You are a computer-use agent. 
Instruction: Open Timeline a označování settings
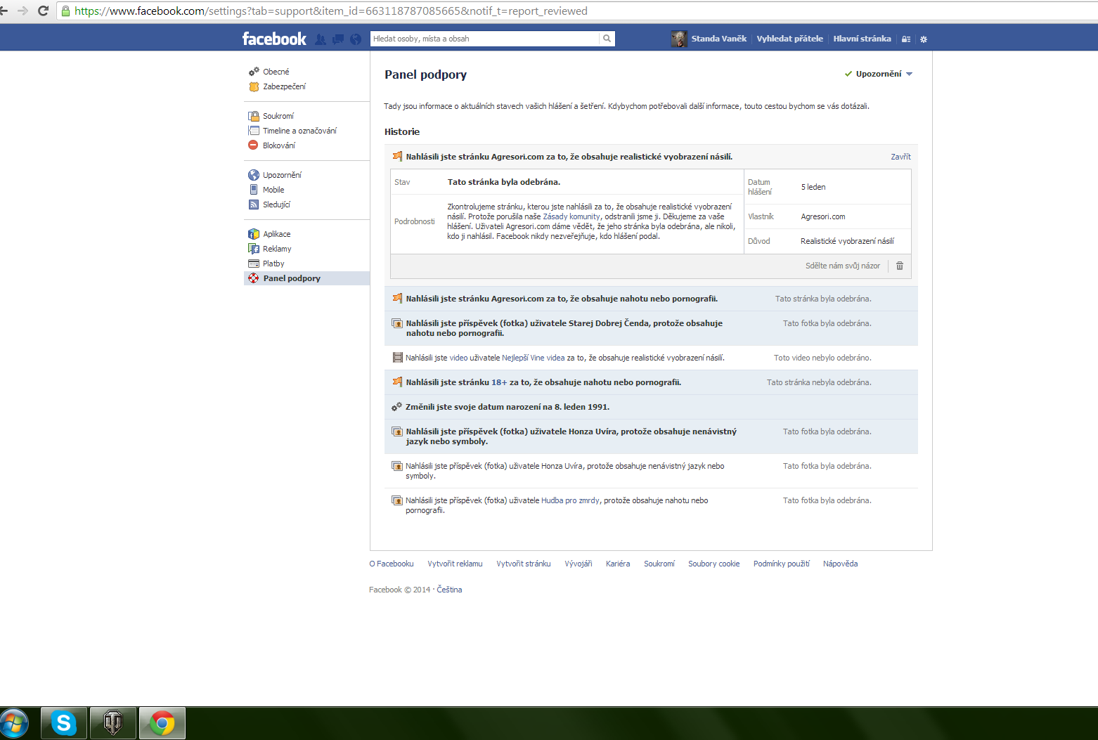299,131
